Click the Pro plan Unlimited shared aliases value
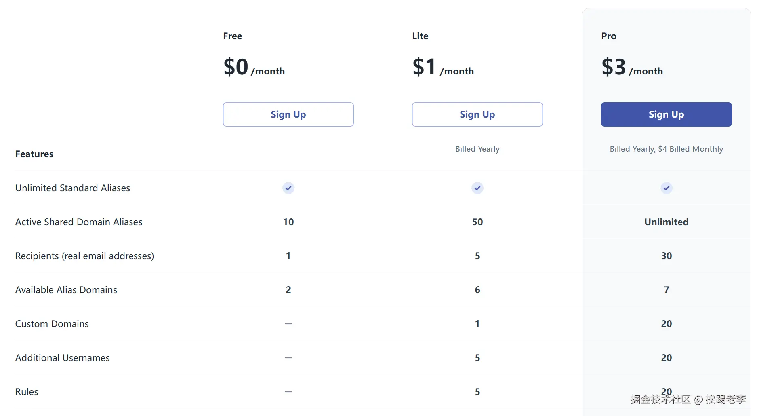The height and width of the screenshot is (416, 757). pos(666,222)
